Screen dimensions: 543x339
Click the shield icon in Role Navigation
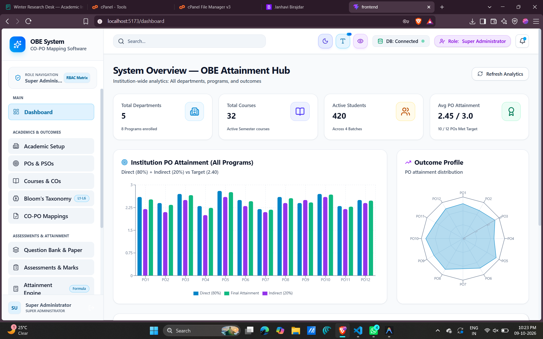click(x=18, y=78)
